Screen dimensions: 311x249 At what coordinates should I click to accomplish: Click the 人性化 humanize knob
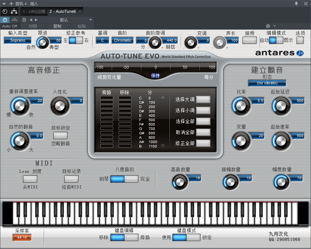click(x=60, y=106)
